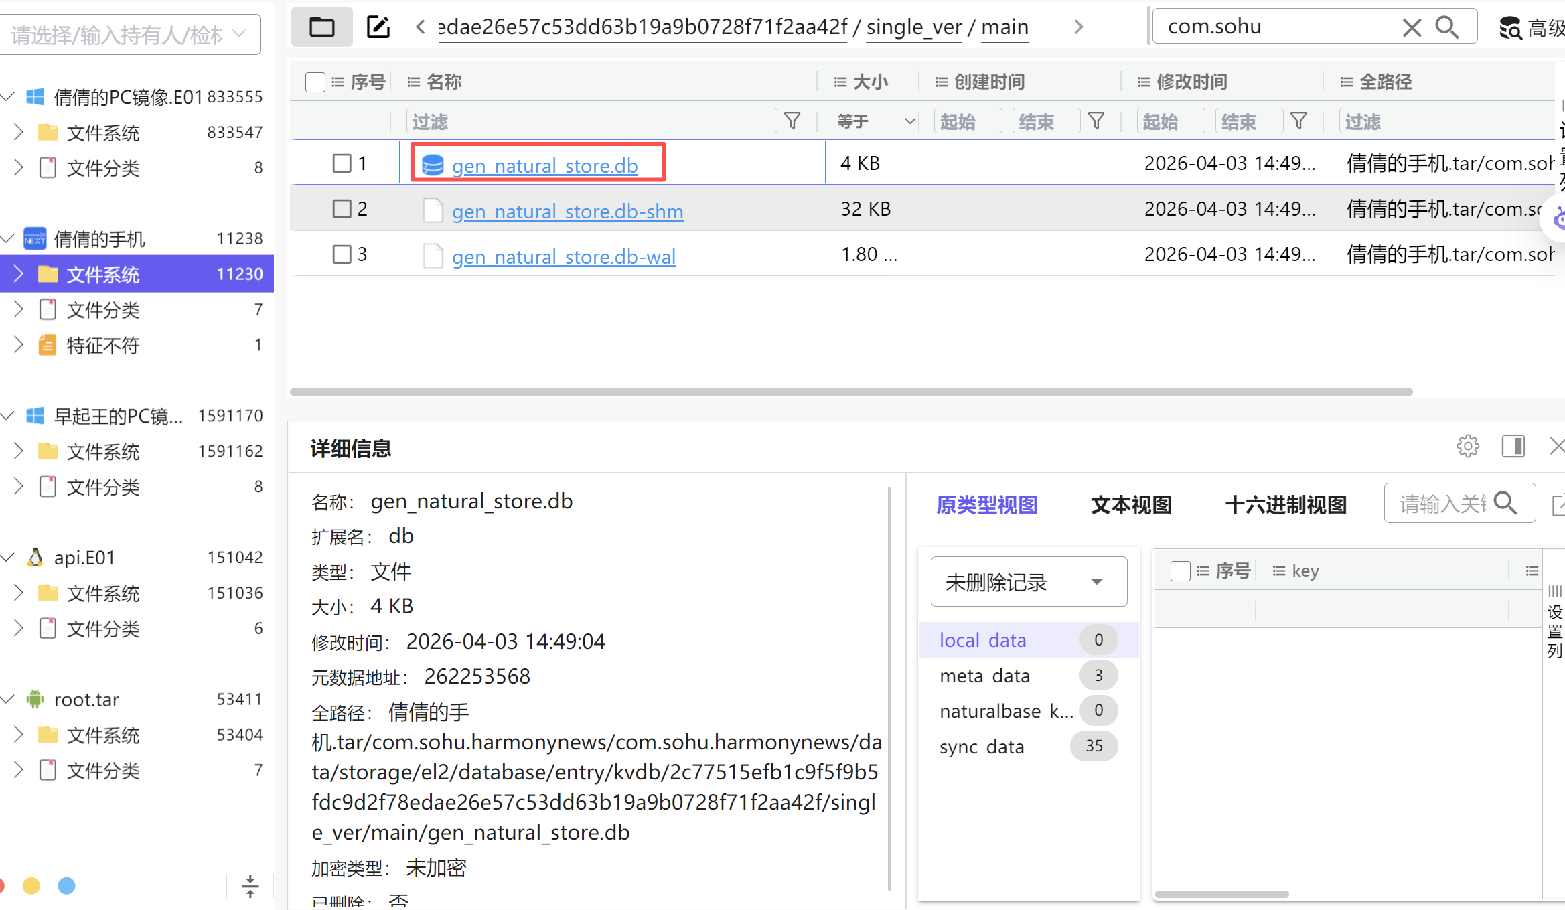This screenshot has width=1565, height=910.
Task: Expand 文件分类 under 倩倩的手机
Action: point(19,309)
